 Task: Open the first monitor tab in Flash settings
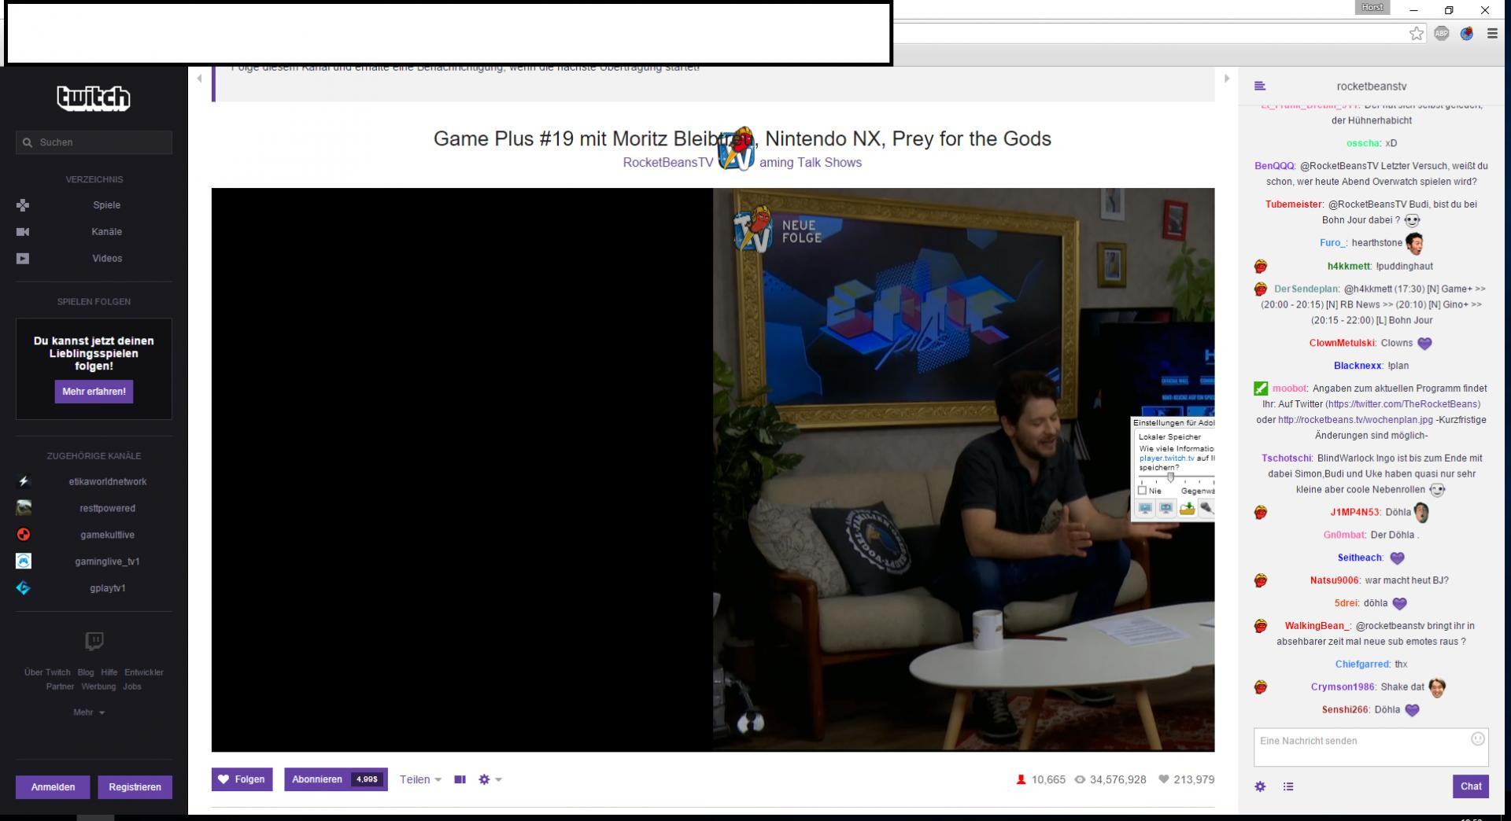pyautogui.click(x=1145, y=509)
